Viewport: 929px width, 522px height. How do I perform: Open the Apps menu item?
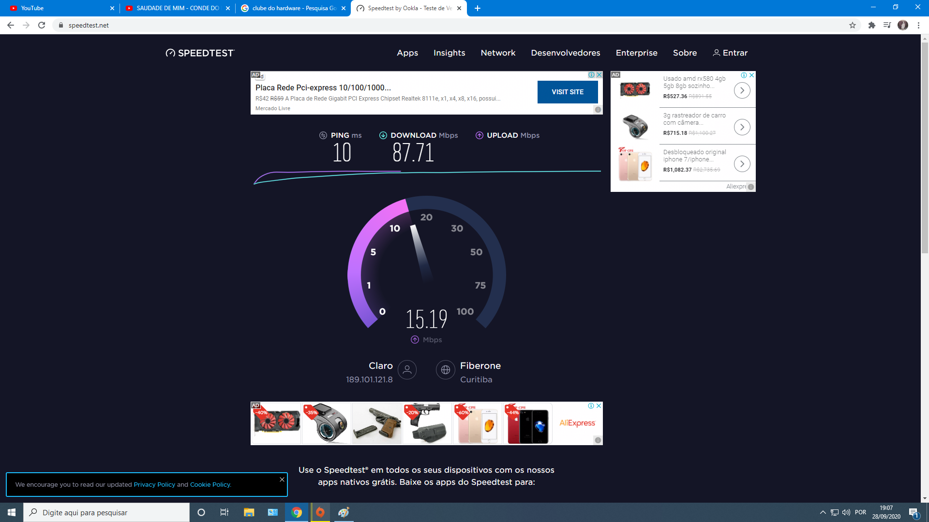(x=407, y=53)
